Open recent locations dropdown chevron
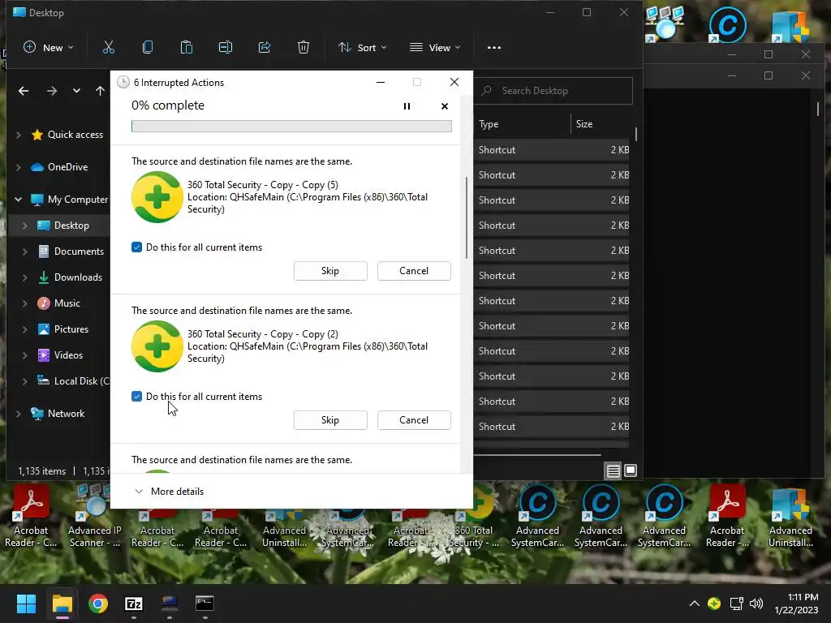 point(76,91)
